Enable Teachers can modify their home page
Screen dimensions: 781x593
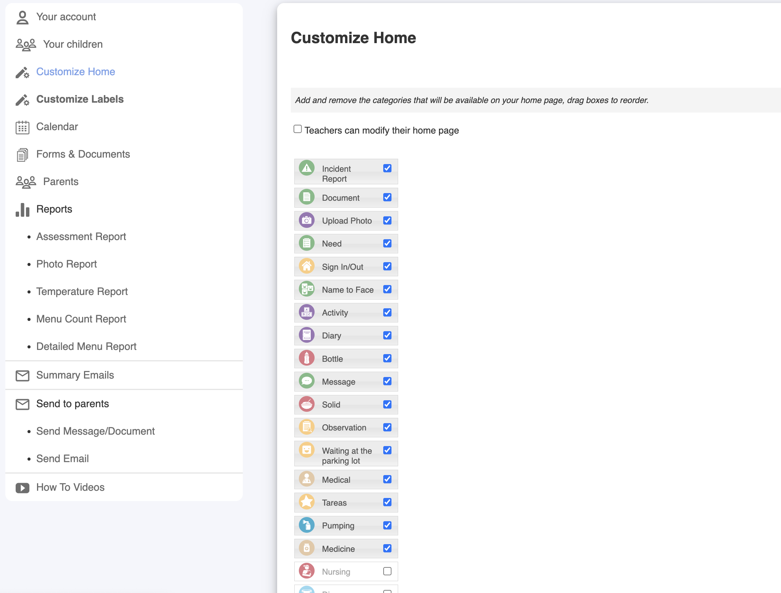click(298, 129)
